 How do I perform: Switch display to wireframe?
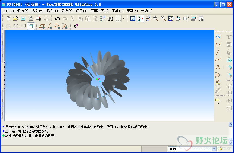click(8, 26)
